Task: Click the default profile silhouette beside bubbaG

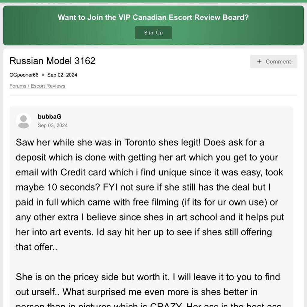Action: coord(23,121)
